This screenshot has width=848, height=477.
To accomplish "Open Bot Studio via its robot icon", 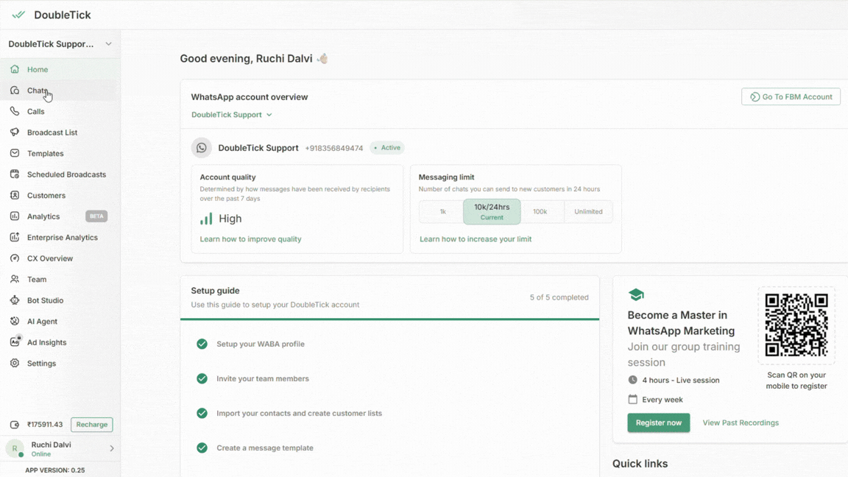I will 15,300.
